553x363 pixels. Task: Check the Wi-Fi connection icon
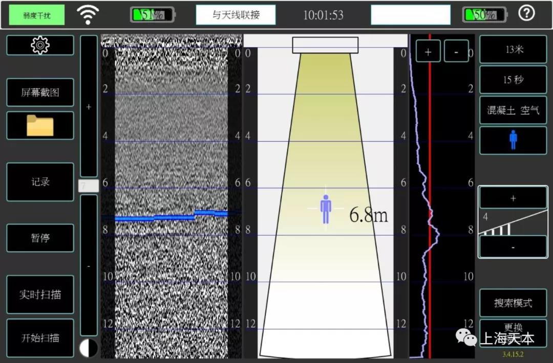[x=88, y=15]
